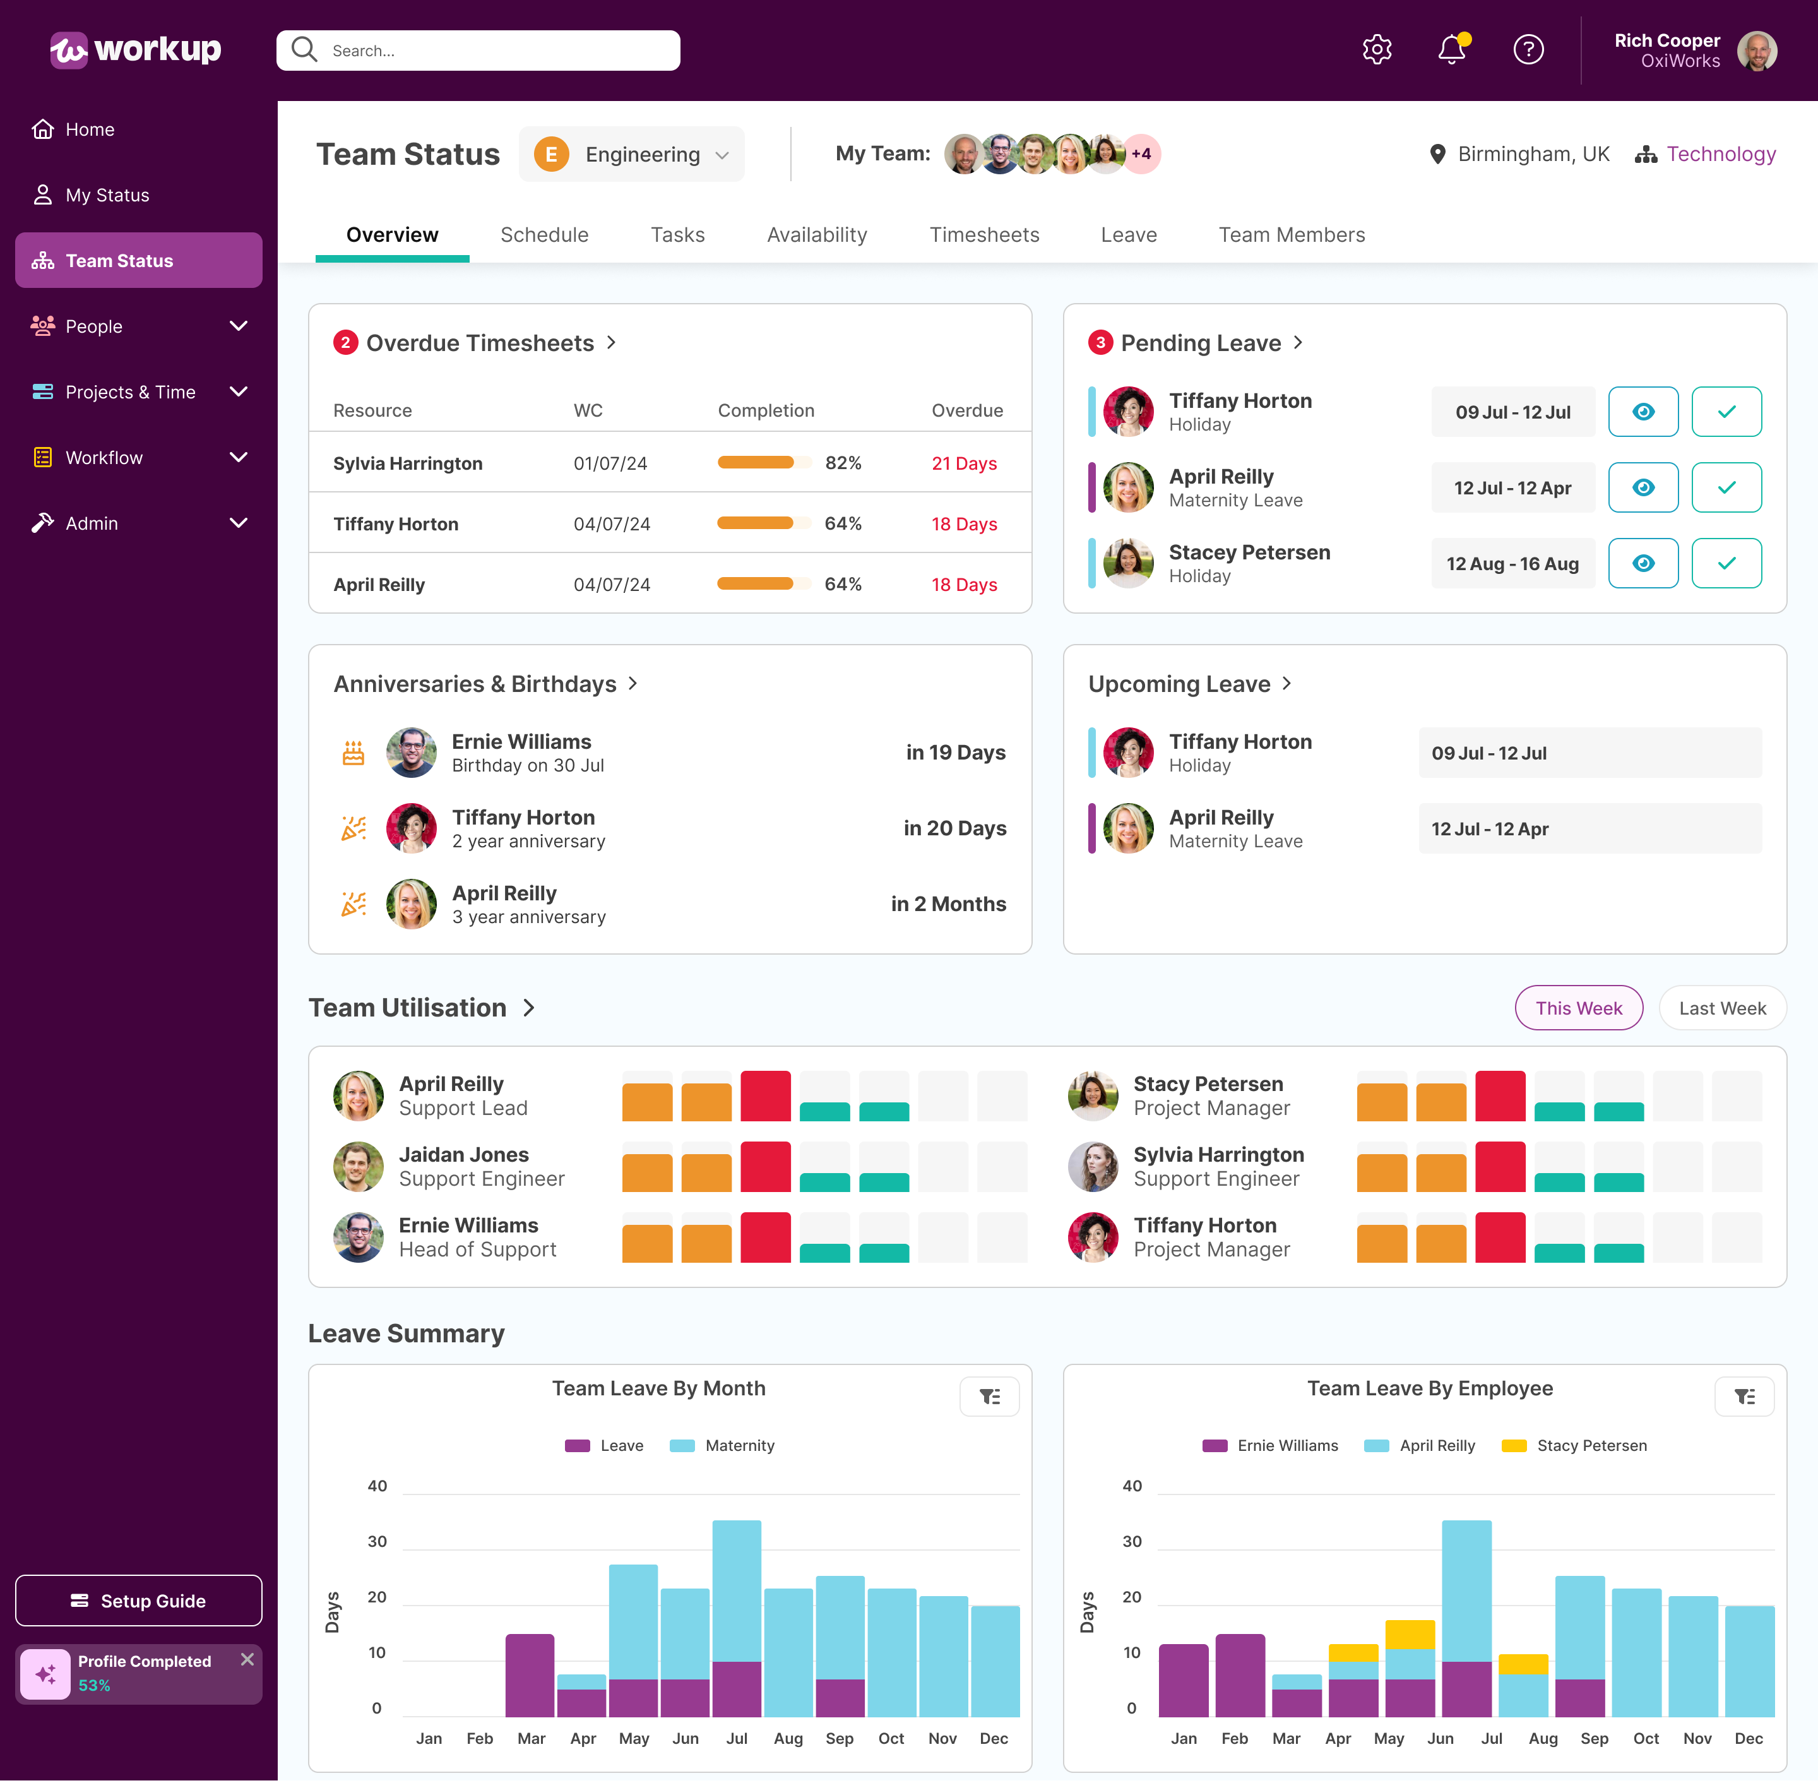1818x1783 pixels.
Task: Open the Engineering team dropdown
Action: coord(631,153)
